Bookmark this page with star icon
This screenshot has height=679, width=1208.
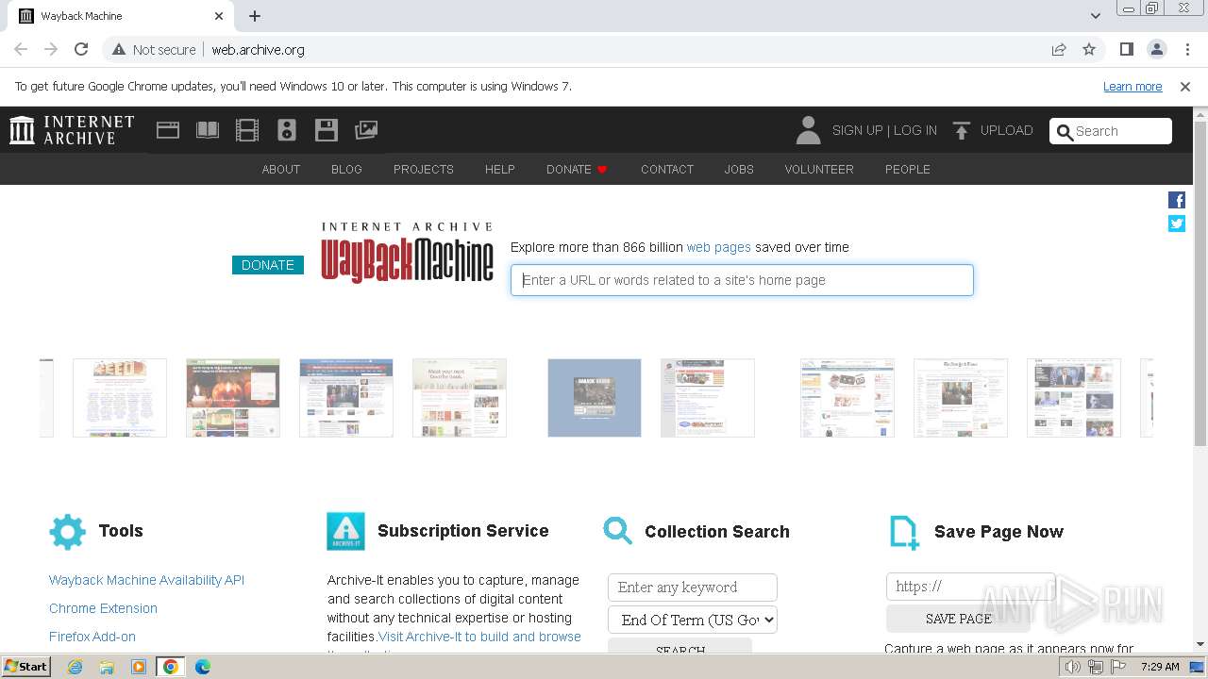[x=1089, y=49]
